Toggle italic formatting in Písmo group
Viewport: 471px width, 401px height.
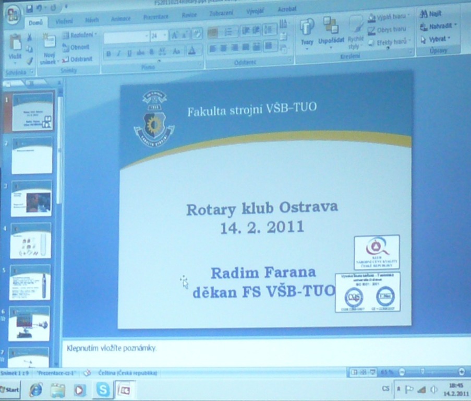pos(118,53)
